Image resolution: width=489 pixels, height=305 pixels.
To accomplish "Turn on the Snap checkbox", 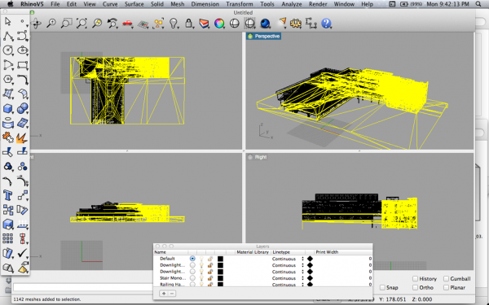I will tap(382, 288).
